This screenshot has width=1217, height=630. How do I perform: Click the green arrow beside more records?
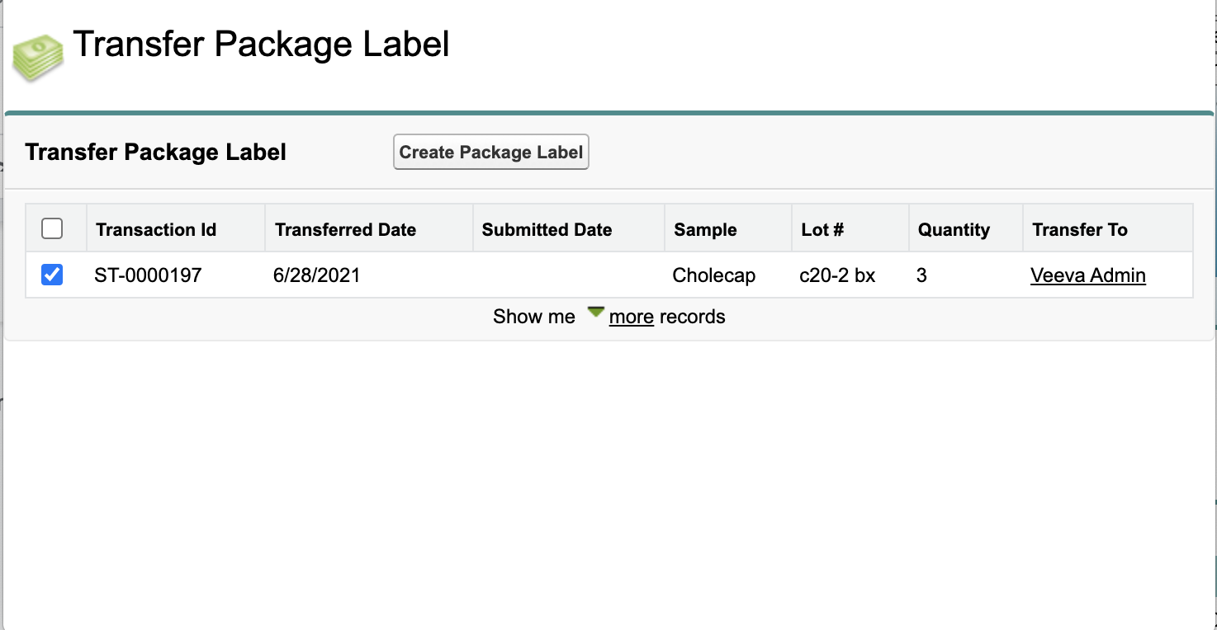pyautogui.click(x=595, y=313)
